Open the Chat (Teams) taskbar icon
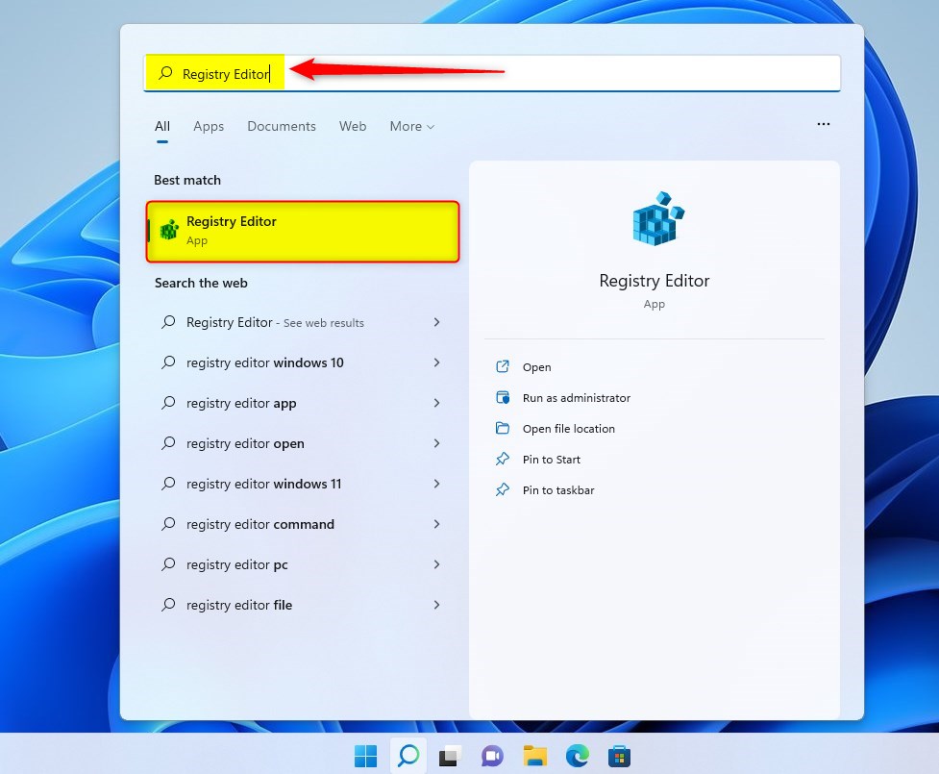This screenshot has width=939, height=774. (x=492, y=756)
